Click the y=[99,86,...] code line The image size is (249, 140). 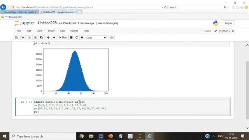[x=70, y=108]
